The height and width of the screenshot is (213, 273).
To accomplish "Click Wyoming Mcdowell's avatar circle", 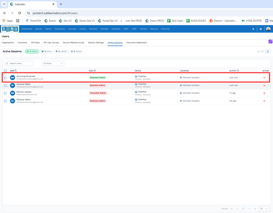I will (x=13, y=78).
